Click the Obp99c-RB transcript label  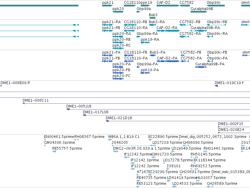[x=217, y=22]
